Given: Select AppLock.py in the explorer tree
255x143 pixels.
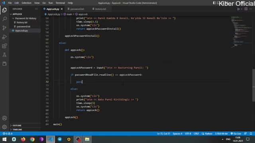Looking at the screenshot, I should click(22, 31).
